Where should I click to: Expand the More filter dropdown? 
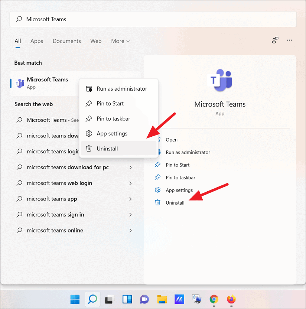point(120,41)
